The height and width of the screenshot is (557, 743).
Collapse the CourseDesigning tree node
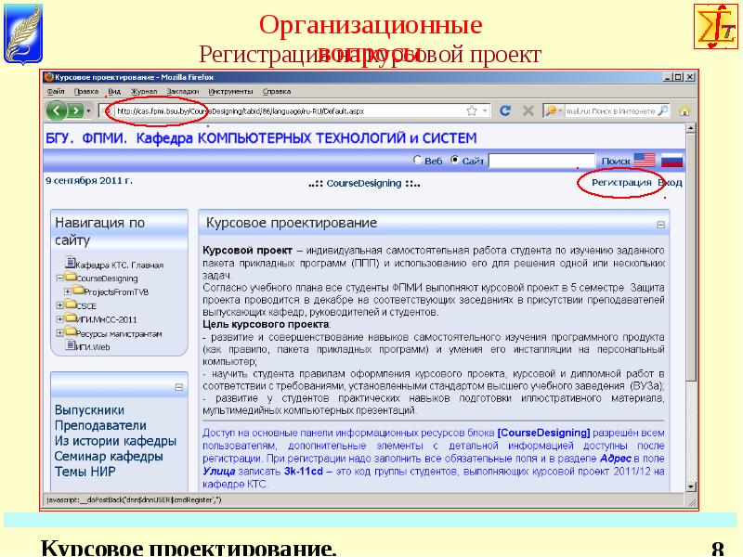pos(59,277)
